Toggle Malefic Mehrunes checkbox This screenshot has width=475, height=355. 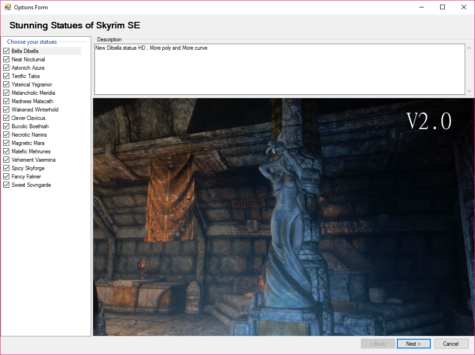click(x=7, y=151)
